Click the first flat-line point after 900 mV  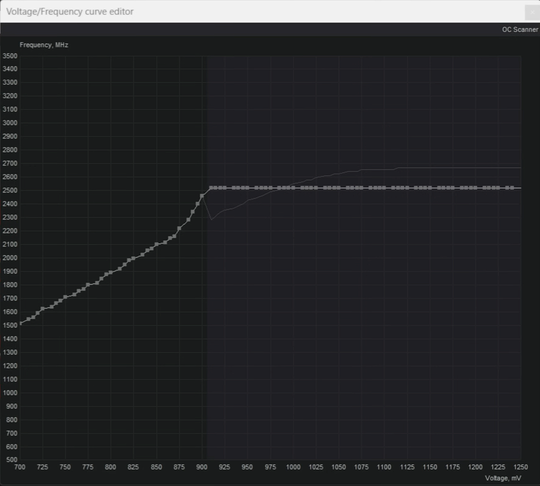[x=211, y=188]
